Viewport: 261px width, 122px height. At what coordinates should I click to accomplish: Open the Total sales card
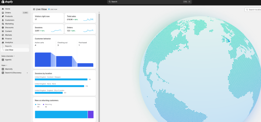pos(80,18)
